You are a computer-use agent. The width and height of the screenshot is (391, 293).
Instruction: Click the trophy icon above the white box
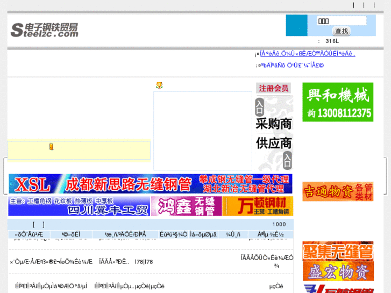(x=159, y=85)
